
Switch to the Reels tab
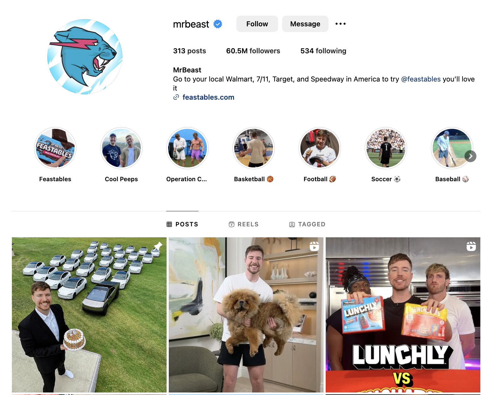pyautogui.click(x=244, y=224)
